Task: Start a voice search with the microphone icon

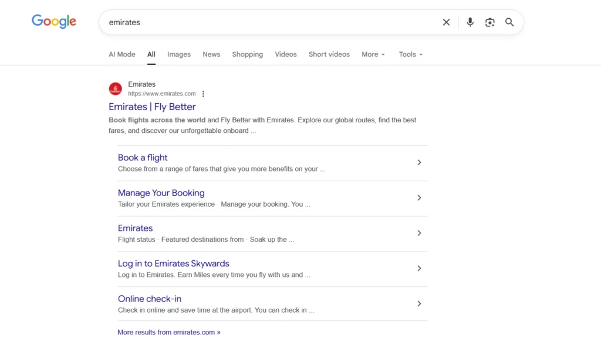Action: (x=470, y=22)
